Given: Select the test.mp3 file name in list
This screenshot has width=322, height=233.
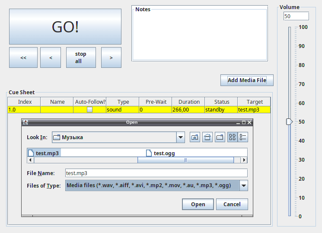Looking at the screenshot, I should [47, 153].
